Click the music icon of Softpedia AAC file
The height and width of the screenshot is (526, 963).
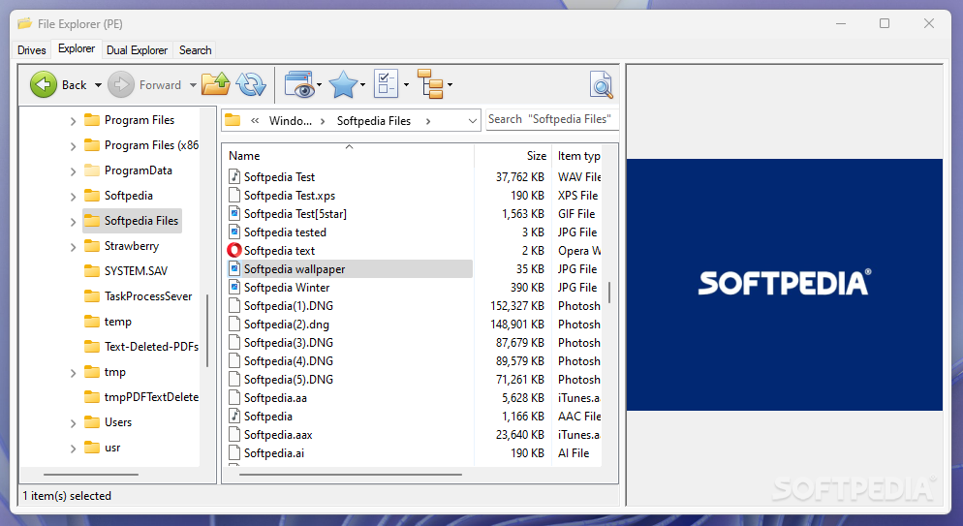point(234,417)
